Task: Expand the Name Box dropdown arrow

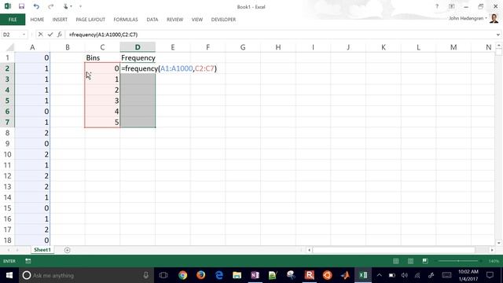Action: click(x=24, y=35)
